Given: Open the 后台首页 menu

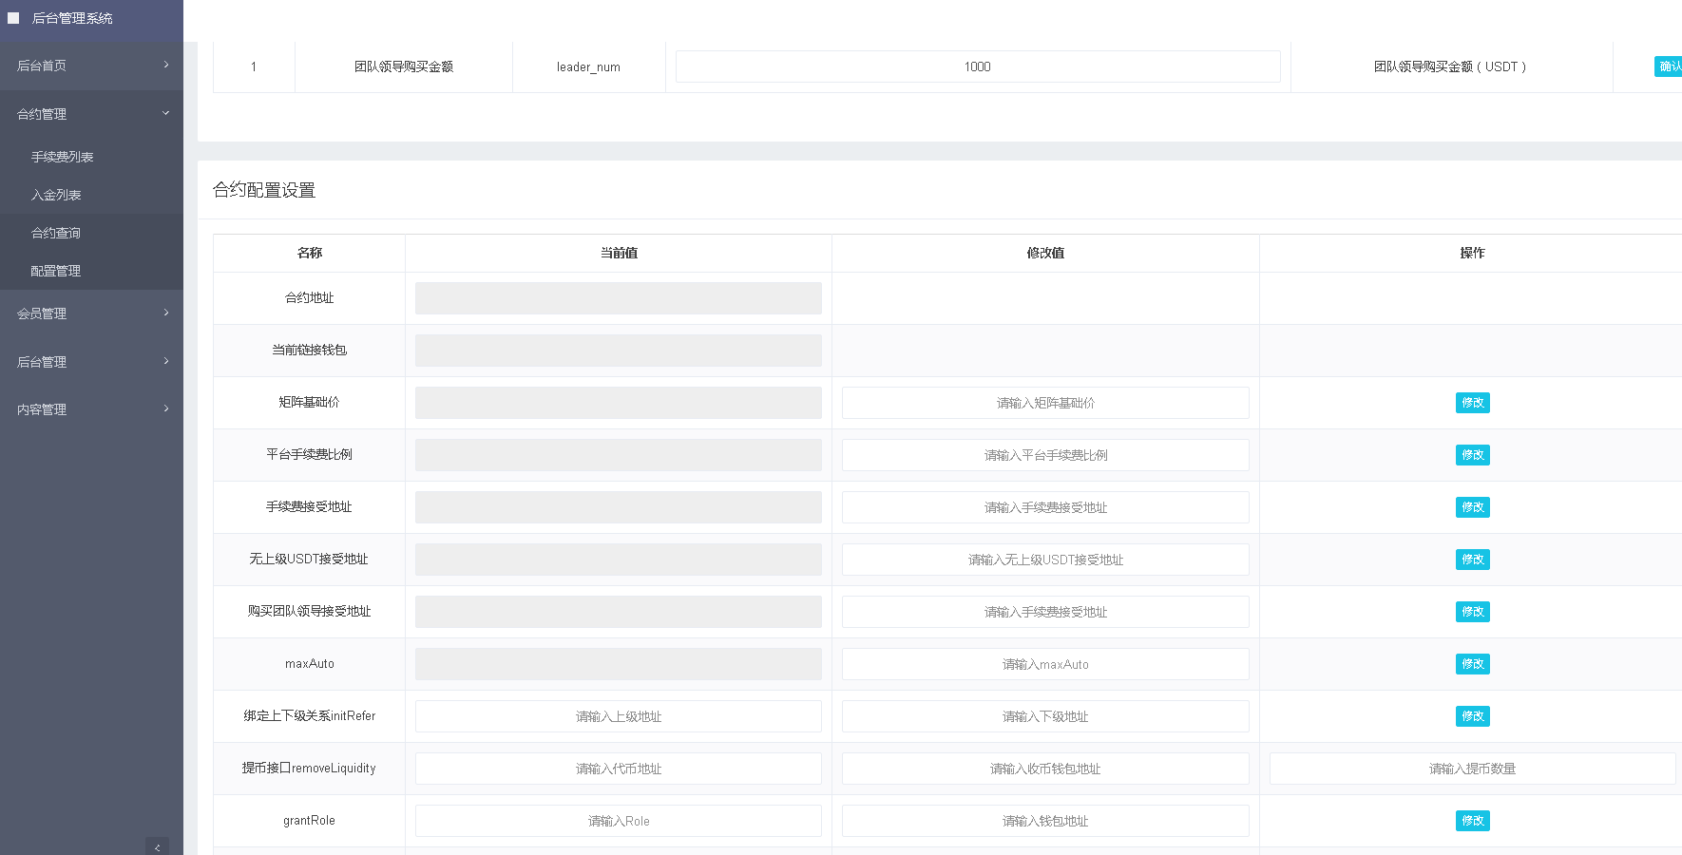Looking at the screenshot, I should (x=91, y=66).
